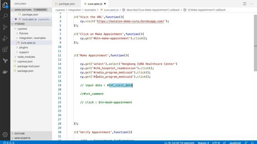
Task: Open the feedback icon in status bar
Action: [246, 143]
